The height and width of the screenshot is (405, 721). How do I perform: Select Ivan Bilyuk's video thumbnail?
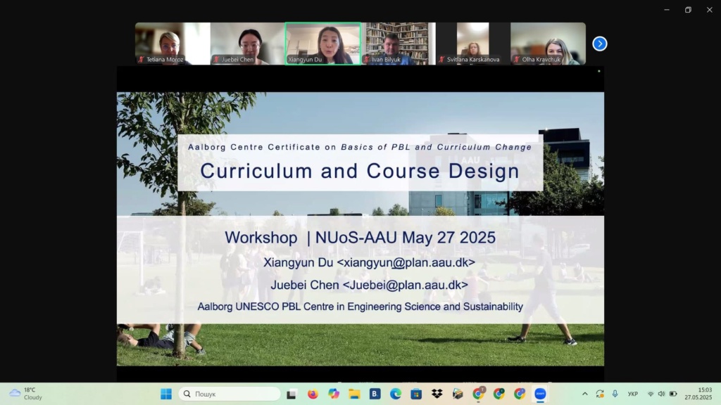tap(399, 44)
